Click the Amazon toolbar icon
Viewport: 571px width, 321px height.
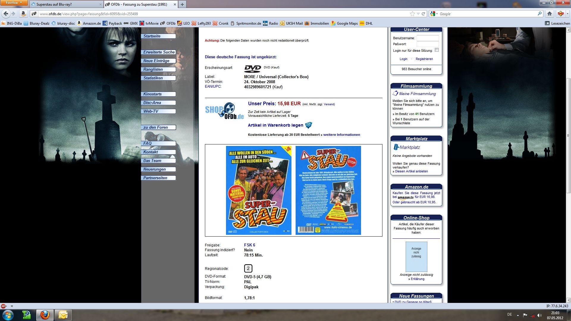coord(23,14)
